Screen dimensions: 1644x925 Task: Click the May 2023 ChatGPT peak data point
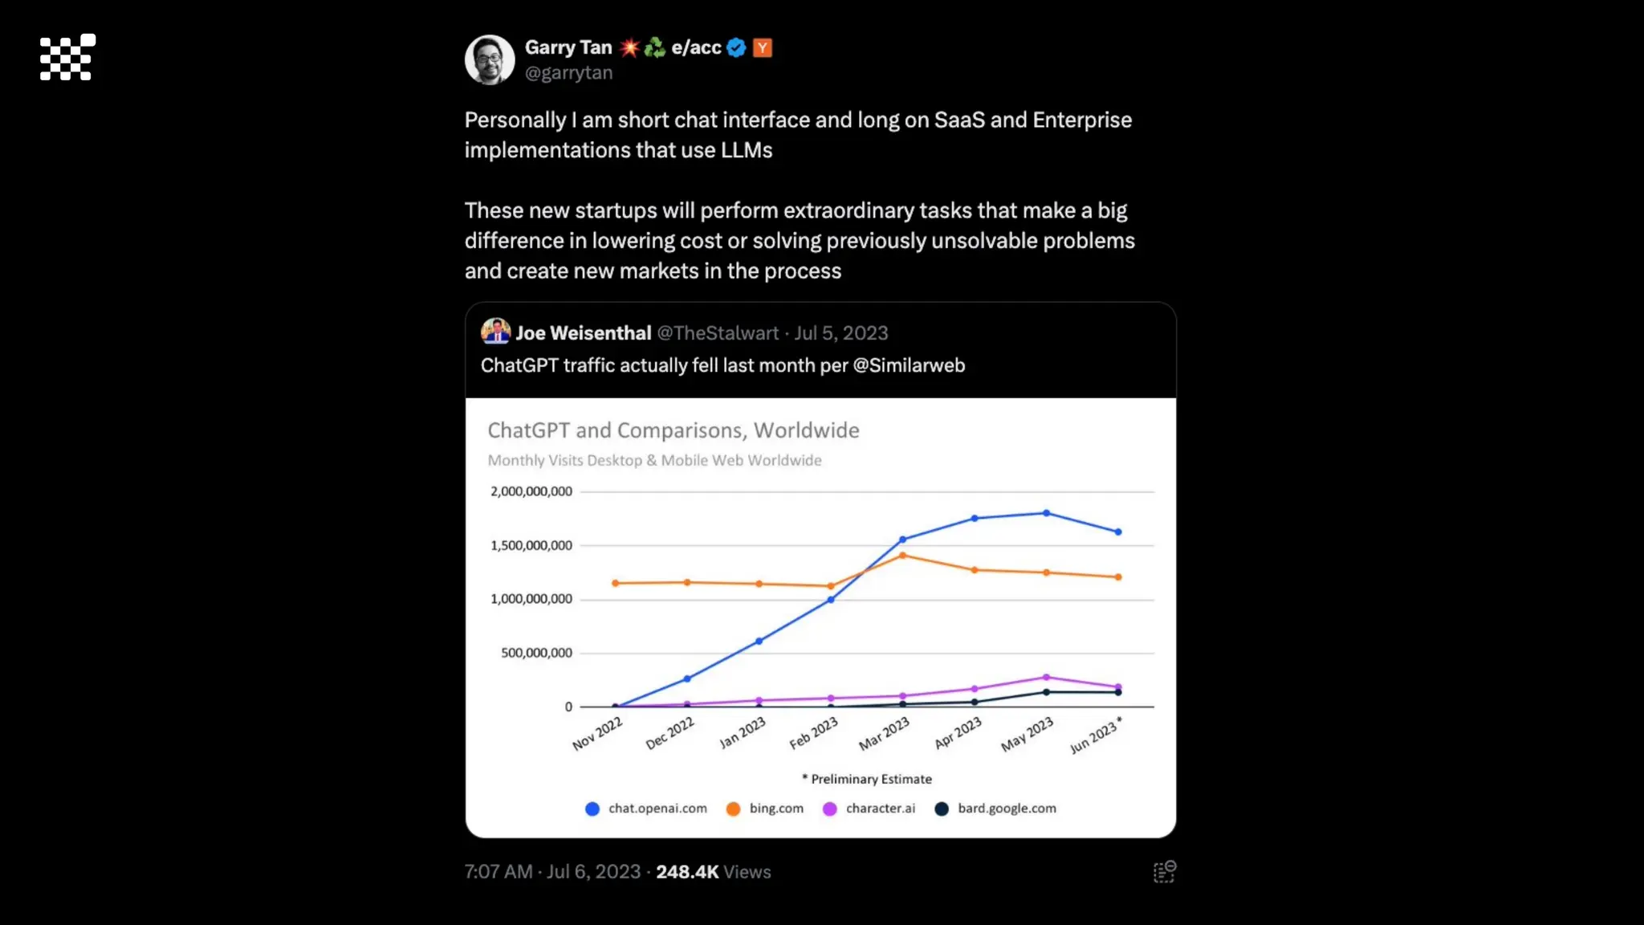[1046, 513]
